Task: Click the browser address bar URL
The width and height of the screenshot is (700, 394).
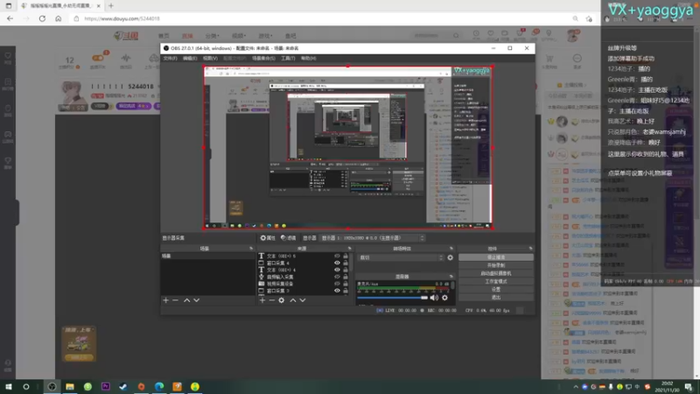Action: [122, 18]
